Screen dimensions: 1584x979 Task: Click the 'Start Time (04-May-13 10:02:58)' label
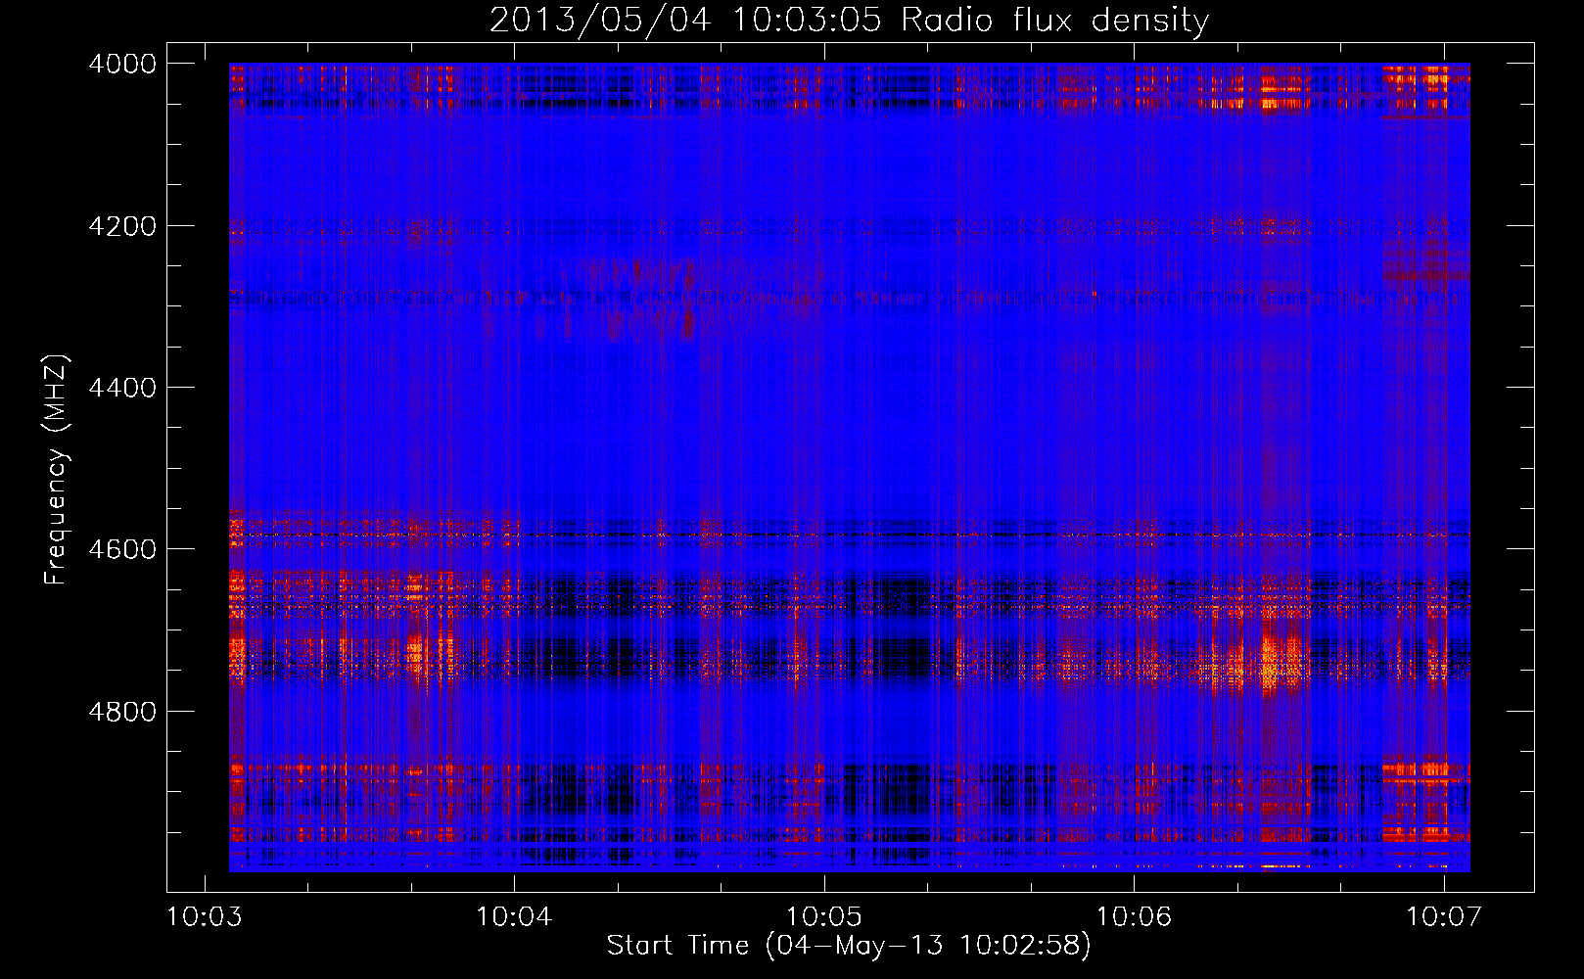coord(849,946)
